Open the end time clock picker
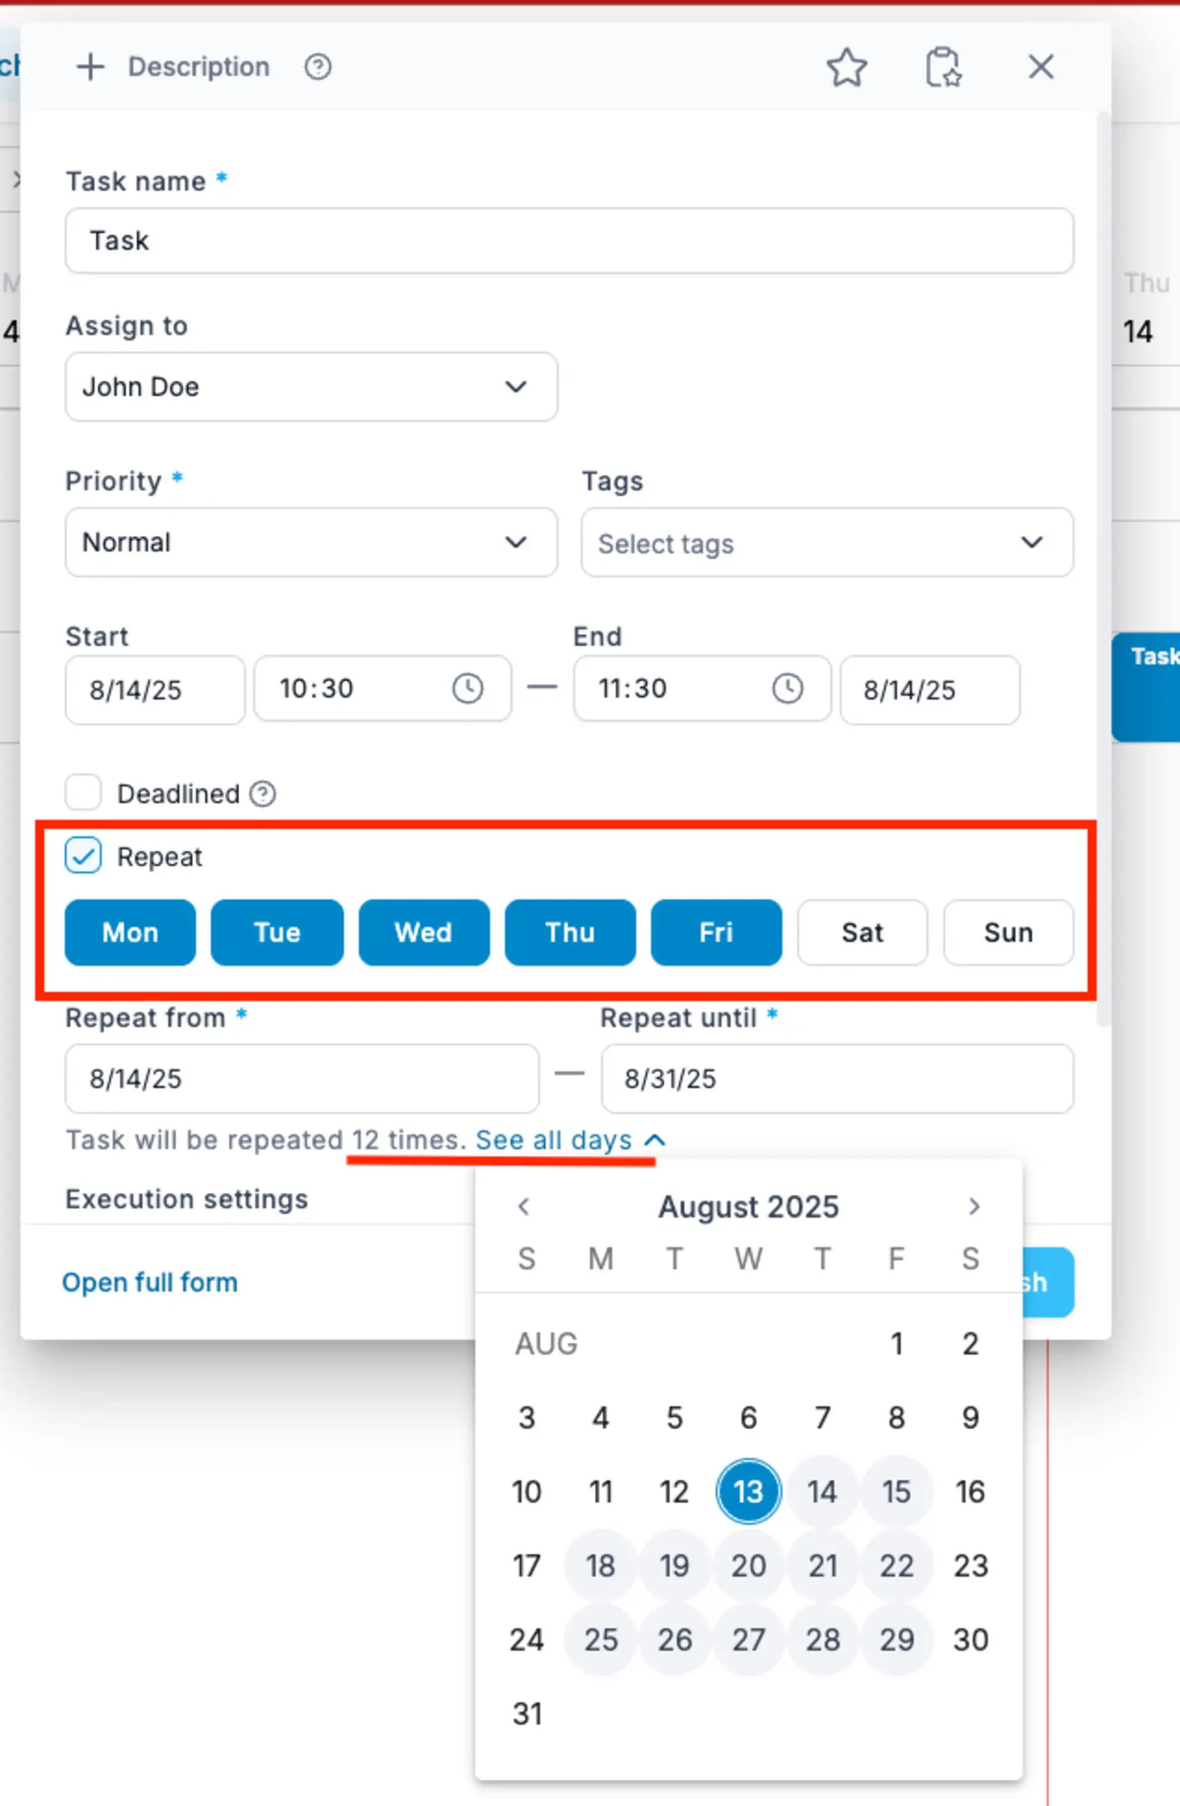This screenshot has width=1180, height=1806. coord(787,689)
